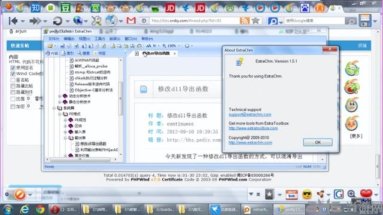Click the red heart icon in bottom toolbar

point(366,193)
